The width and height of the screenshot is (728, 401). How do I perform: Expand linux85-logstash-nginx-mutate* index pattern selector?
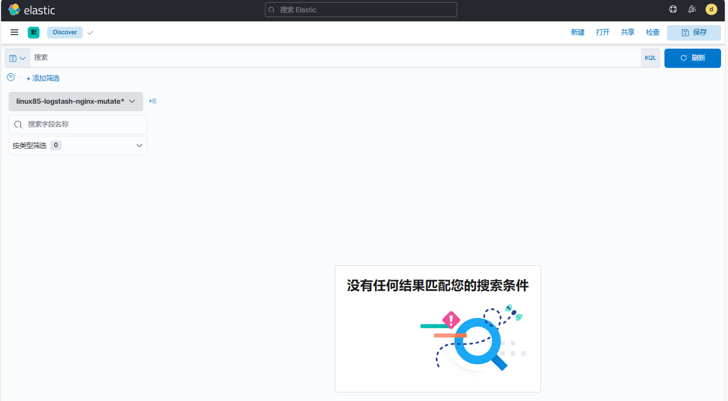click(x=76, y=102)
